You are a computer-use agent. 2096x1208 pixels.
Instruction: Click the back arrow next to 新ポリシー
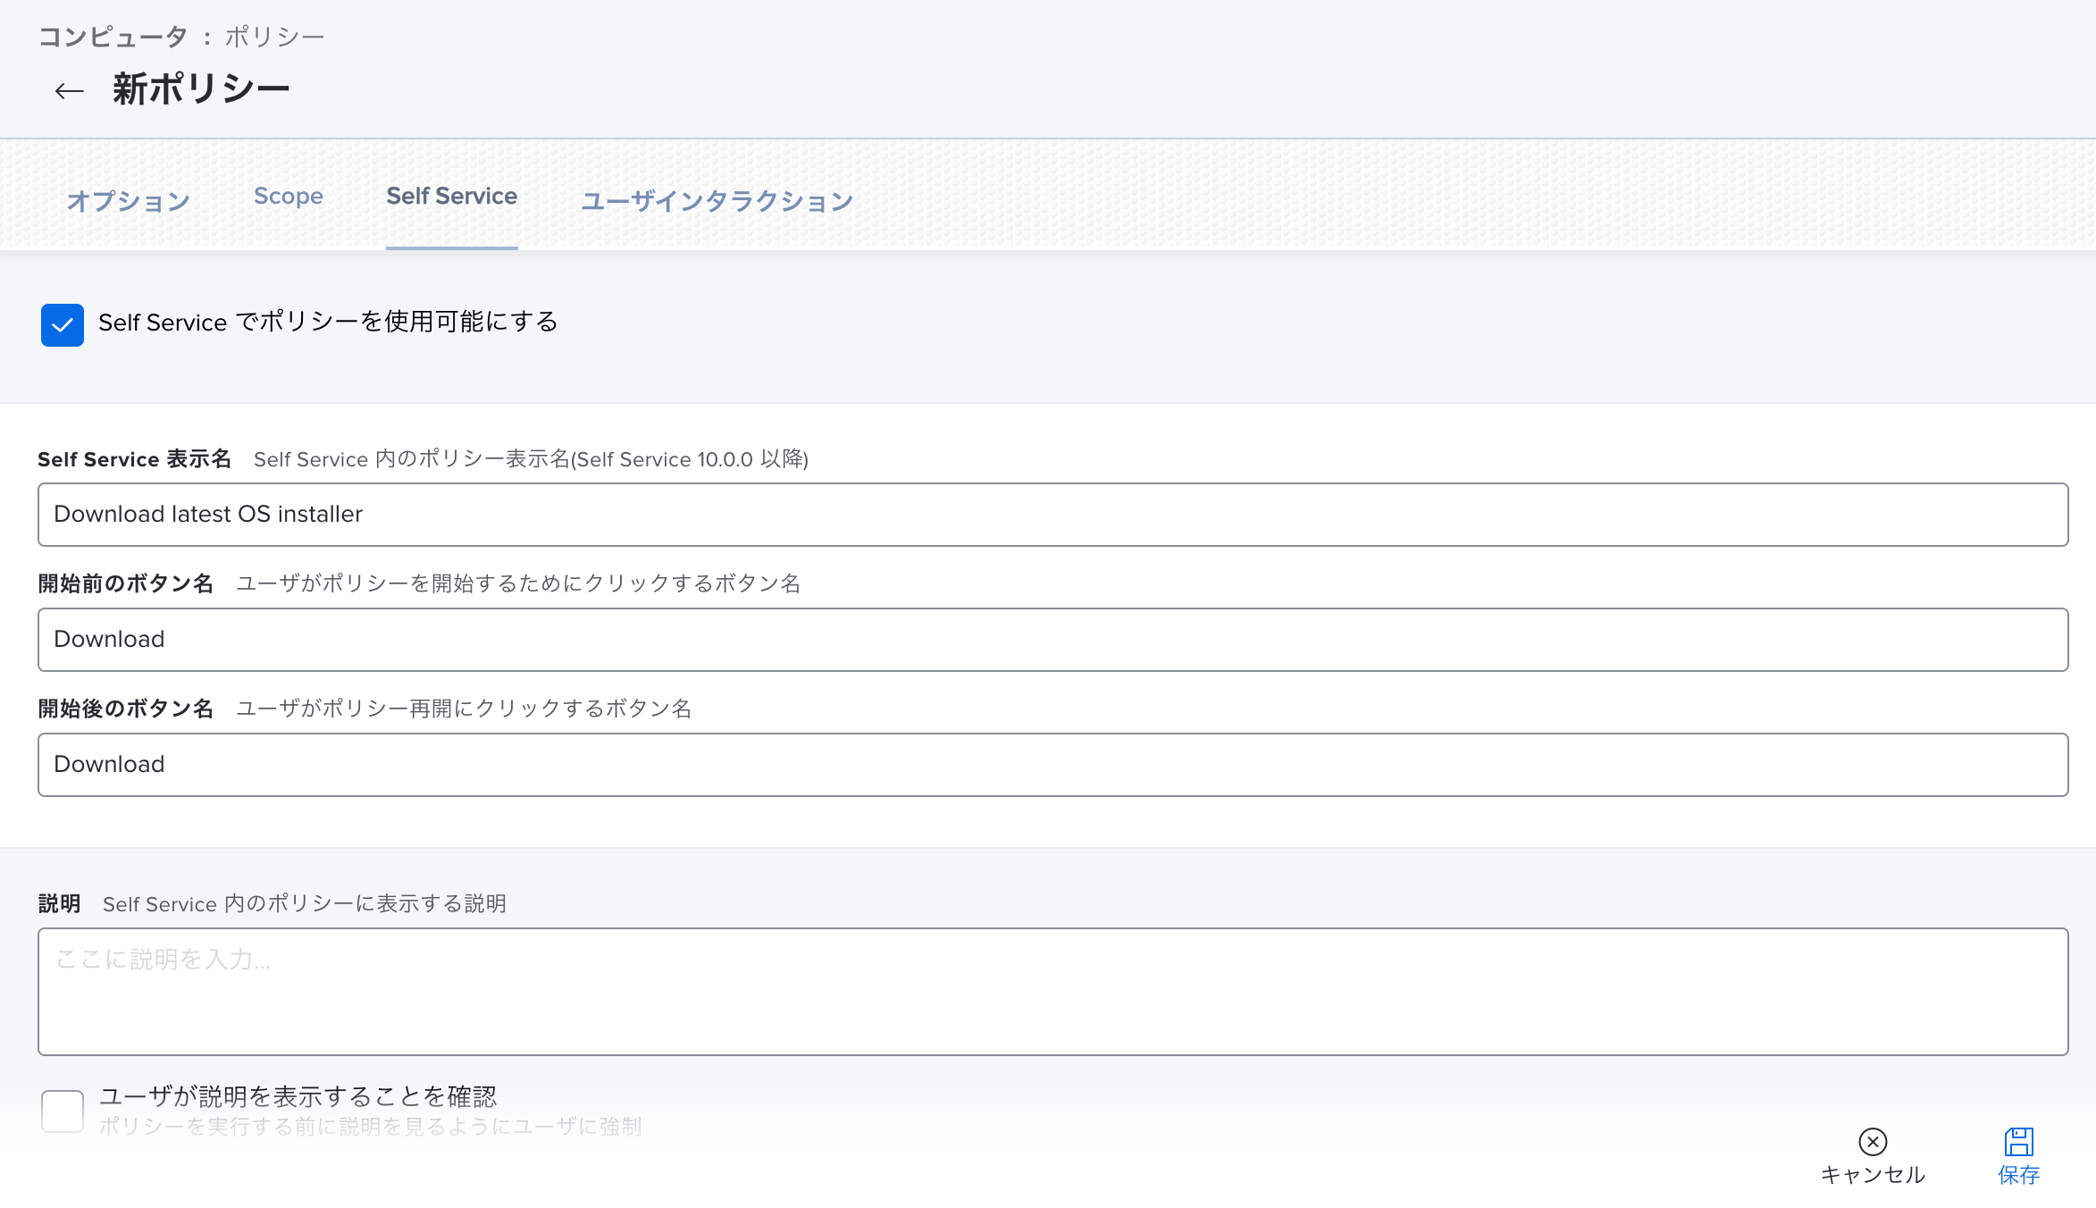click(69, 90)
